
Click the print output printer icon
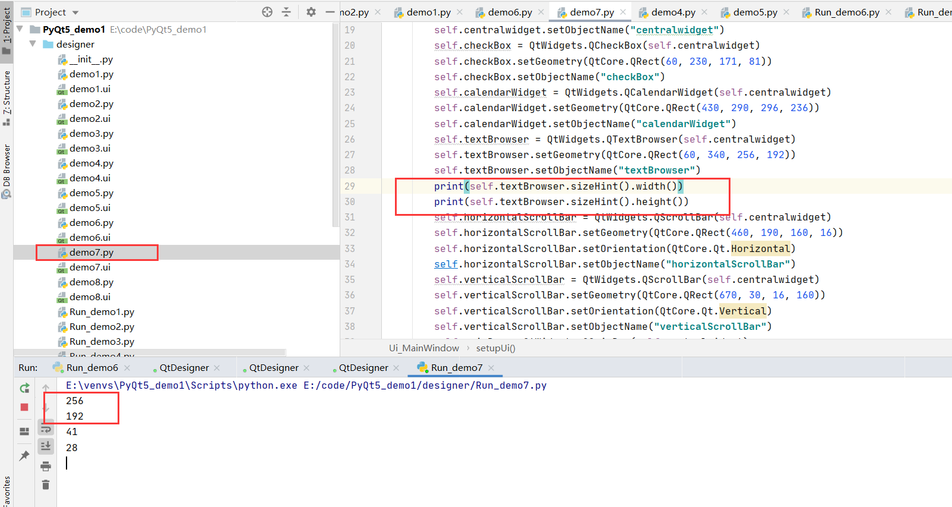pyautogui.click(x=46, y=467)
